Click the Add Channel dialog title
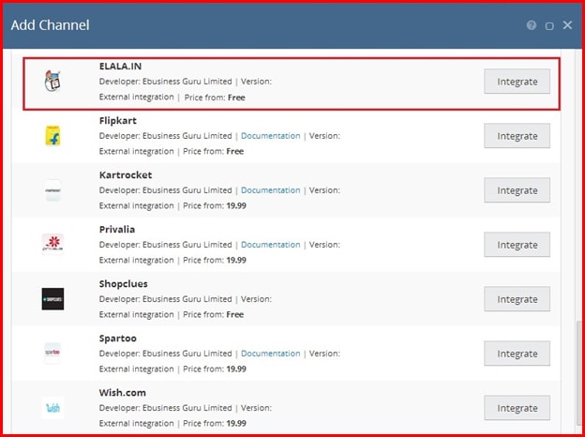This screenshot has height=437, width=585. click(x=50, y=25)
